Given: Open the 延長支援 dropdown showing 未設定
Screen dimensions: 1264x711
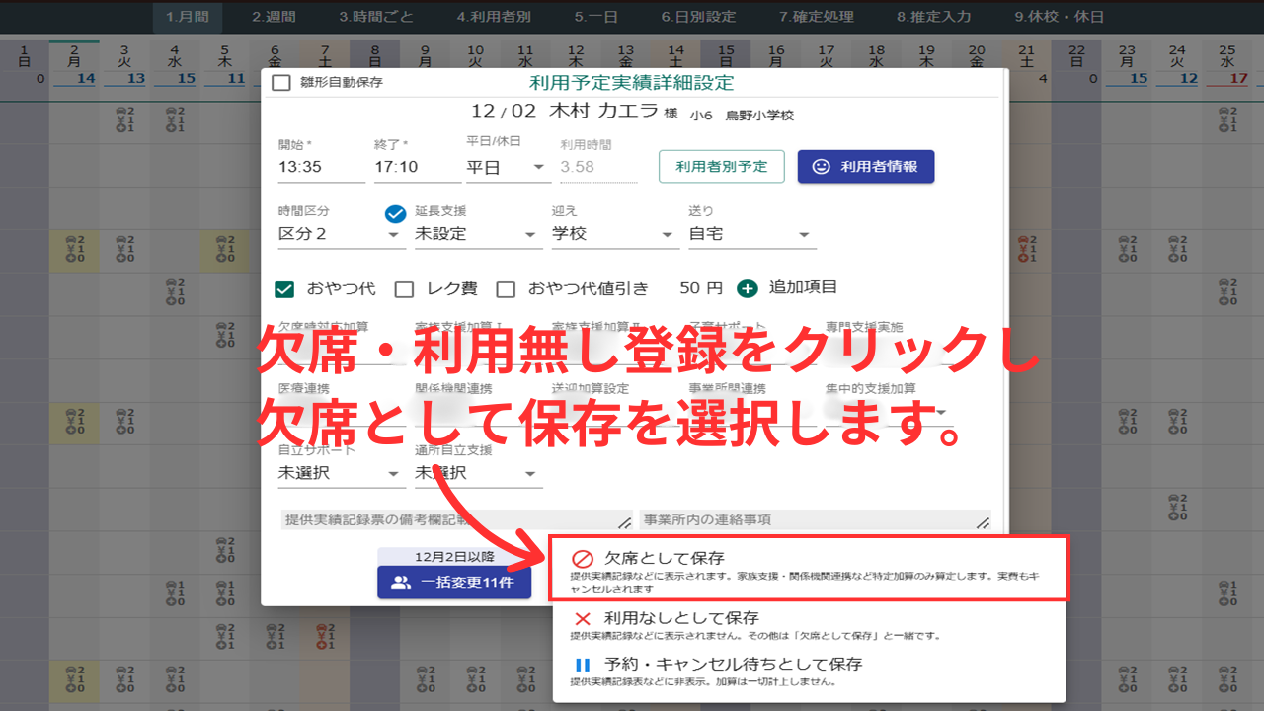Looking at the screenshot, I should point(478,234).
